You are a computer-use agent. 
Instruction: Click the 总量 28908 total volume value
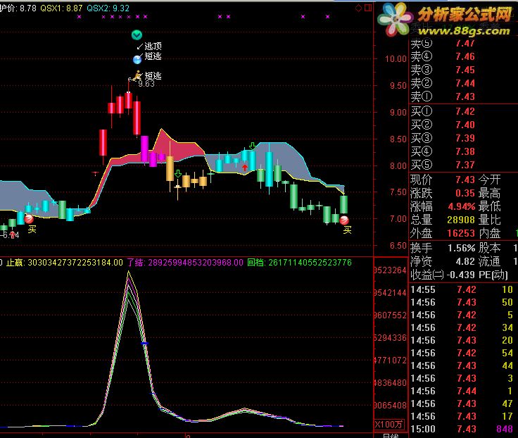[x=461, y=220]
